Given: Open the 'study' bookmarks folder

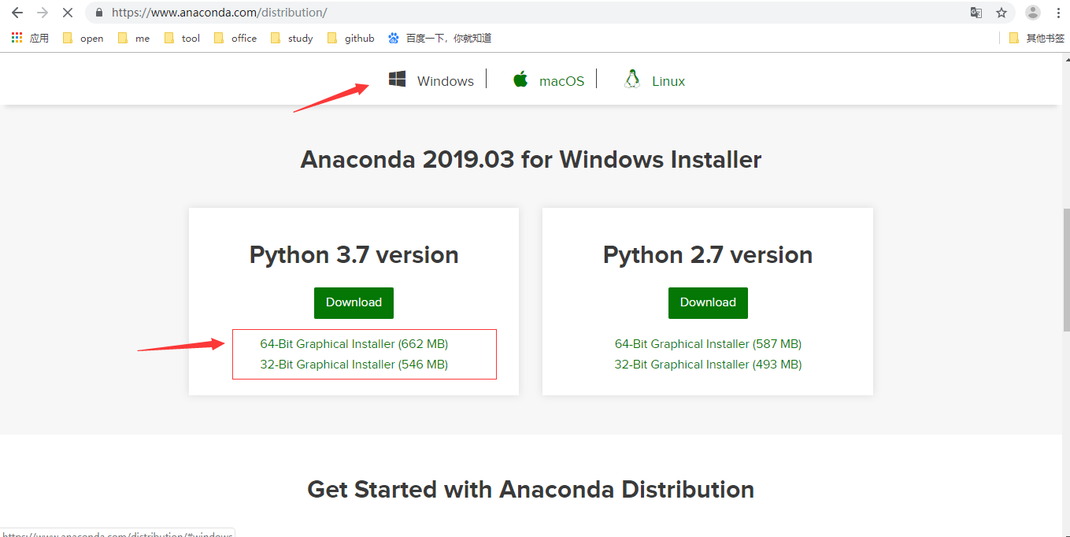Looking at the screenshot, I should click(x=291, y=38).
